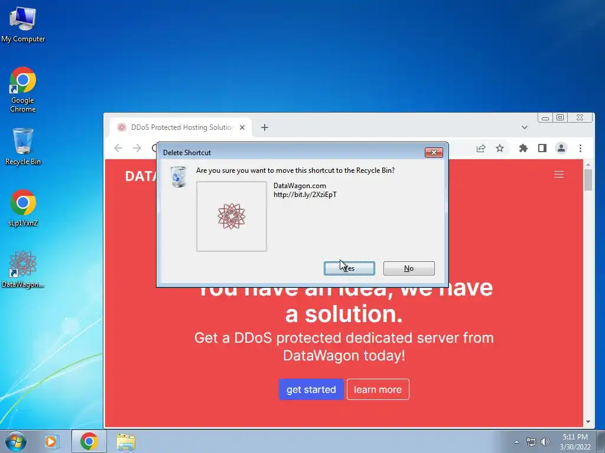Click the get started button
The width and height of the screenshot is (605, 453).
[311, 389]
